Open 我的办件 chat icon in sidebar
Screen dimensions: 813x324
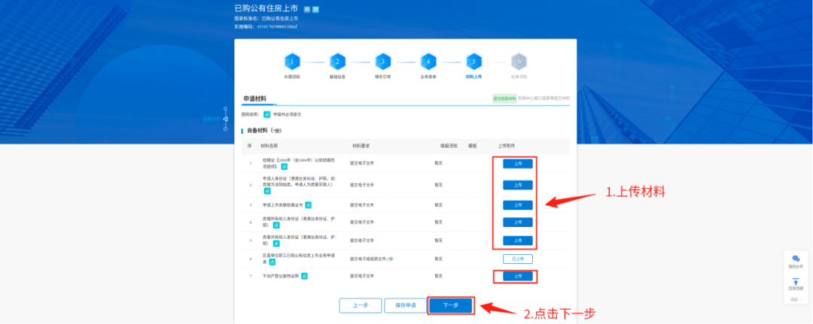(796, 259)
